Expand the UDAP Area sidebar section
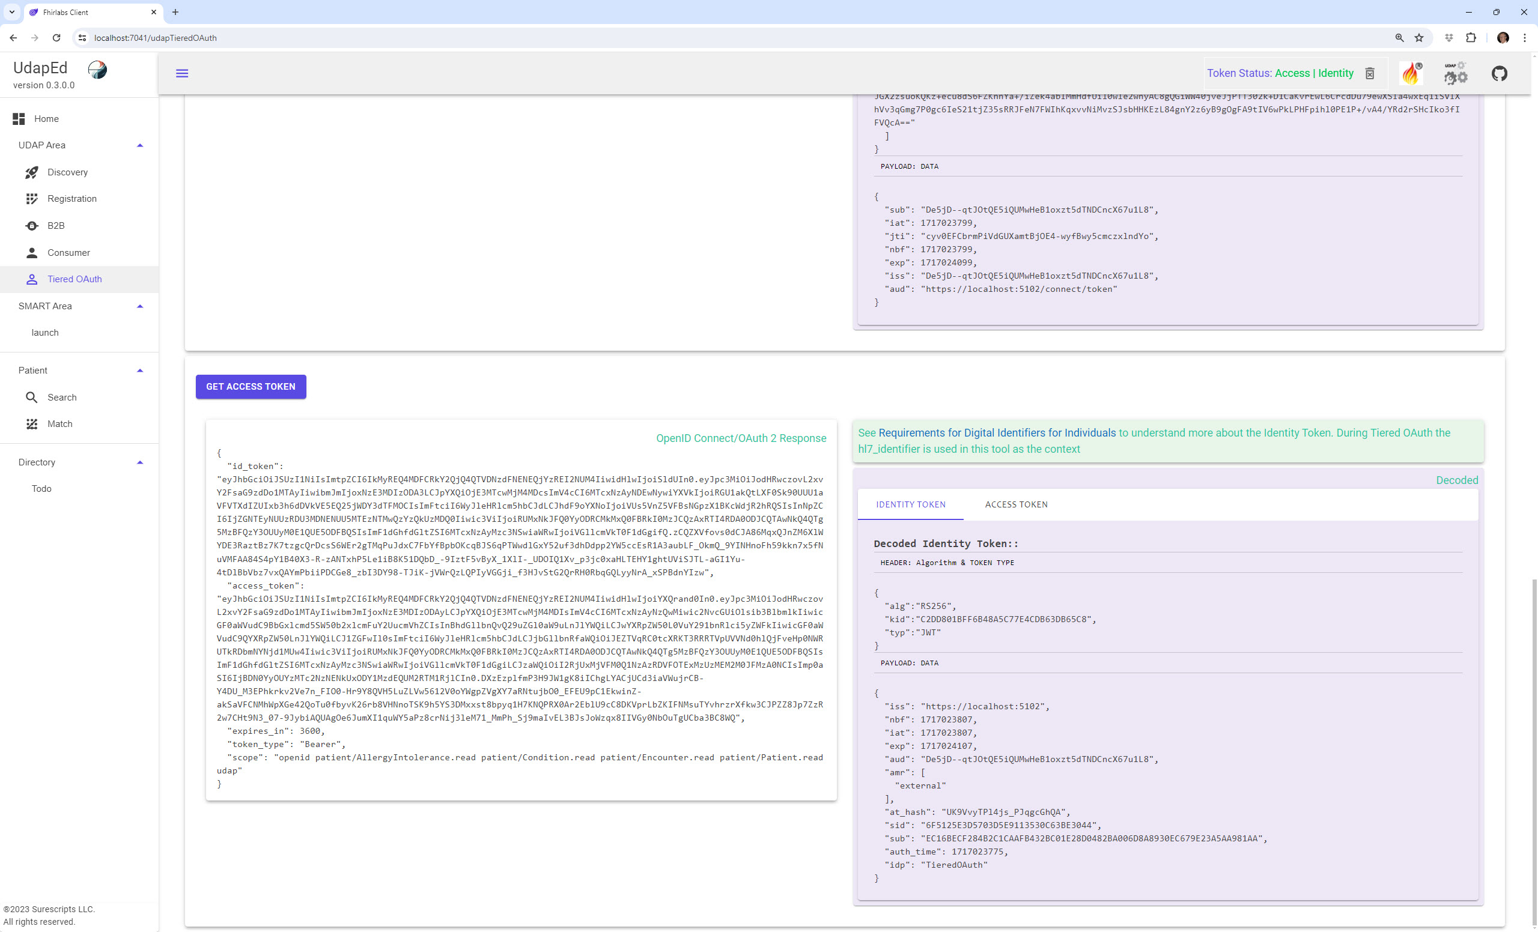The image size is (1538, 932). pyautogui.click(x=139, y=145)
